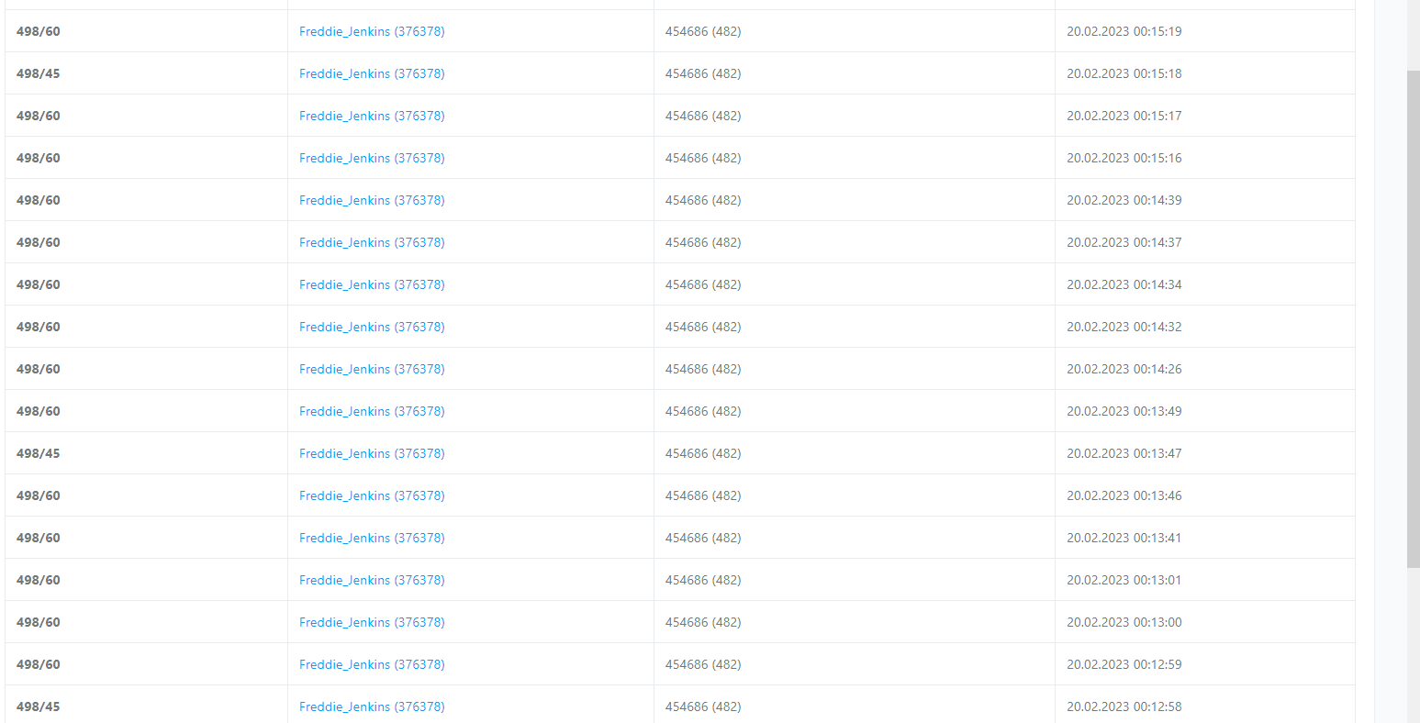1420x723 pixels.
Task: Click Freddie_Jenkins link in the 00:13:00 row
Action: [372, 622]
